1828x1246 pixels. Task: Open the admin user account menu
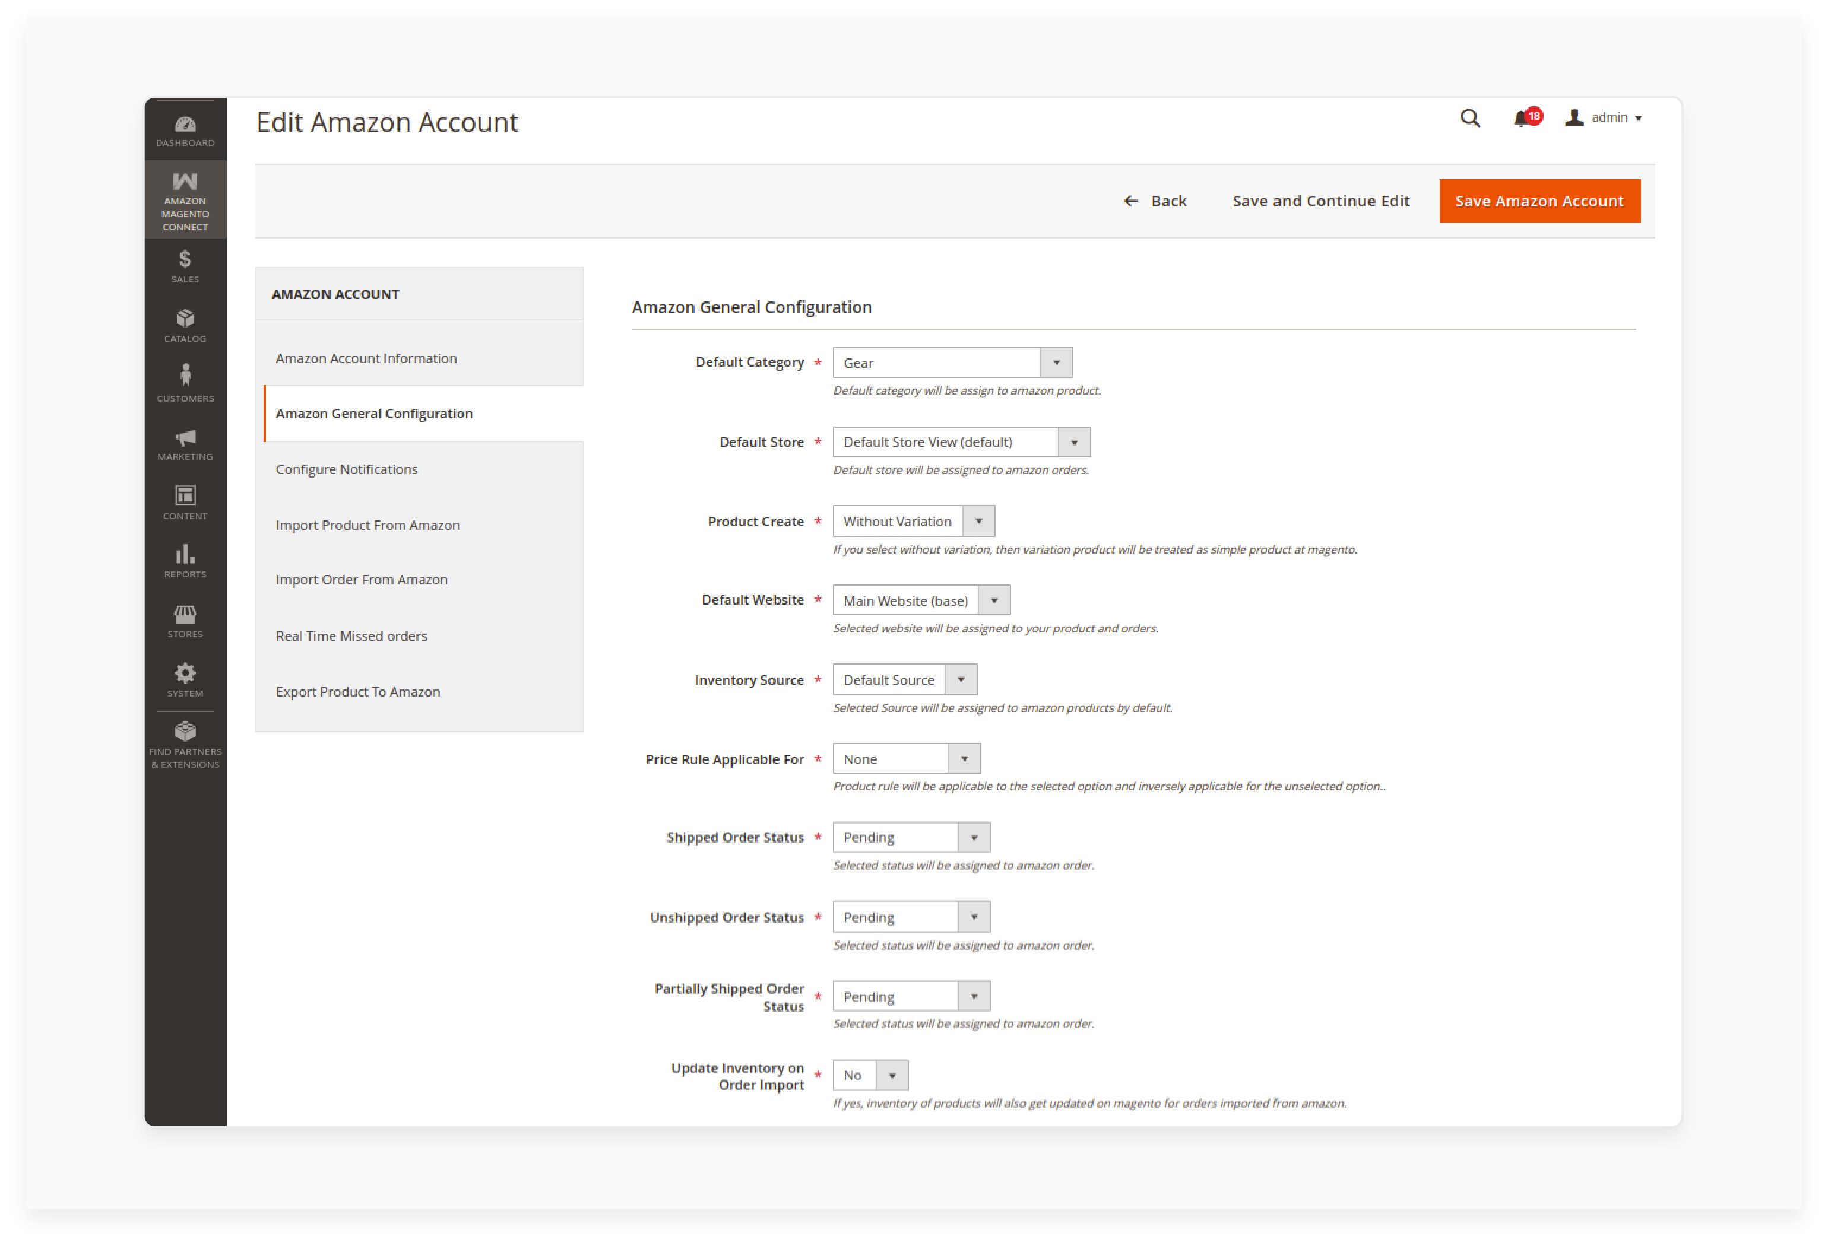pyautogui.click(x=1603, y=118)
